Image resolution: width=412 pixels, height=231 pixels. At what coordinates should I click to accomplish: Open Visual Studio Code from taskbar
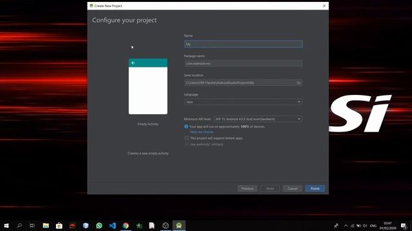[113, 225]
